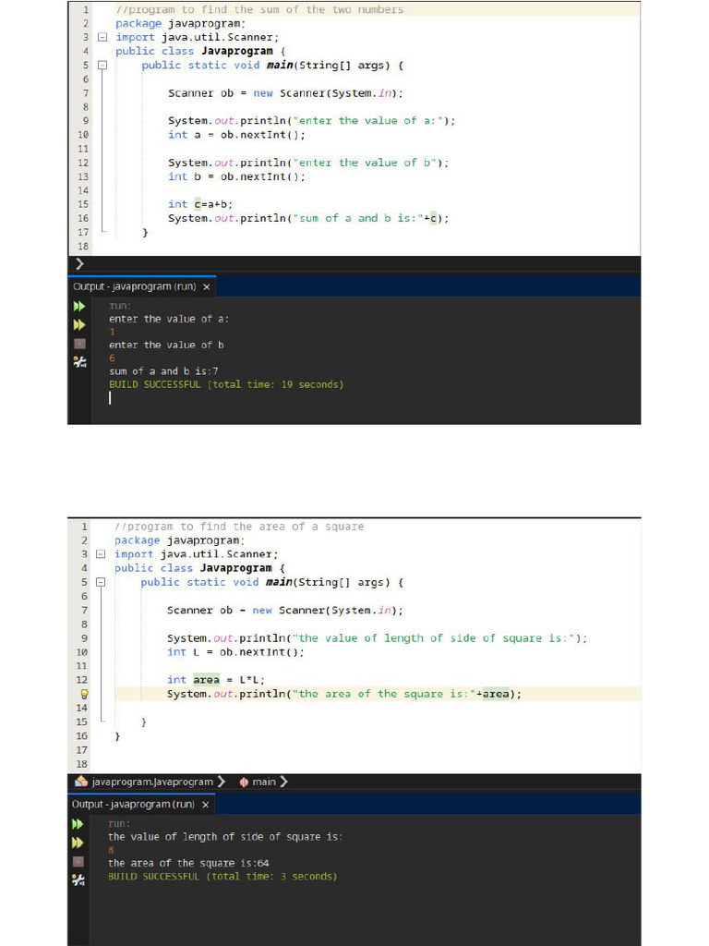This screenshot has height=946, width=709.
Task: Collapse main method fold in sum program
Action: coord(102,66)
